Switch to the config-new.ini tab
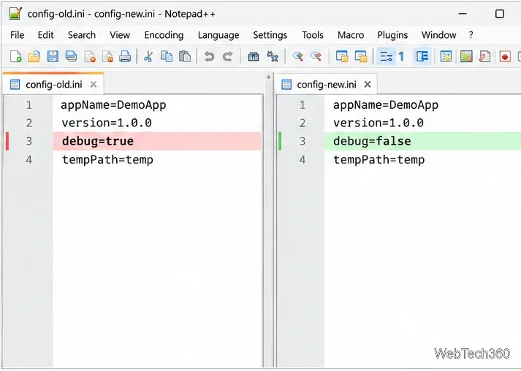This screenshot has height=371, width=521. point(327,85)
